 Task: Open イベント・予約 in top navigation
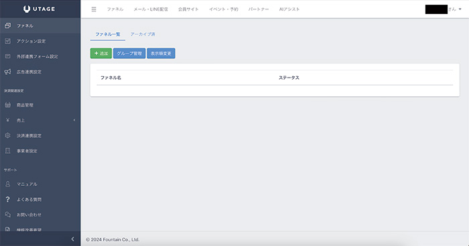(x=224, y=9)
